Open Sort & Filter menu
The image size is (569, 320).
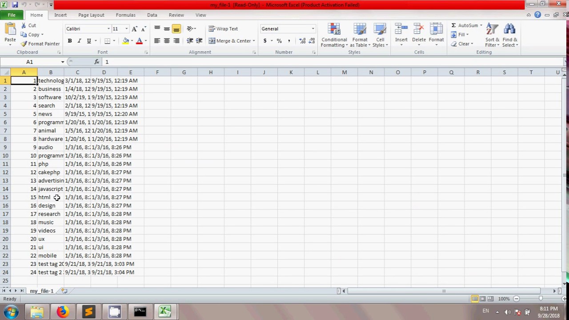pyautogui.click(x=492, y=35)
